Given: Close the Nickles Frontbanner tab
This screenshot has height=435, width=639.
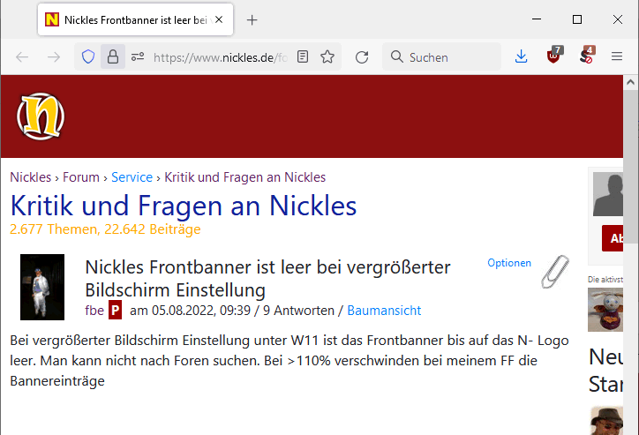Looking at the screenshot, I should [220, 19].
